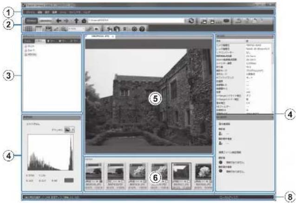Open options with the gear icon
The width and height of the screenshot is (296, 203).
pyautogui.click(x=134, y=29)
